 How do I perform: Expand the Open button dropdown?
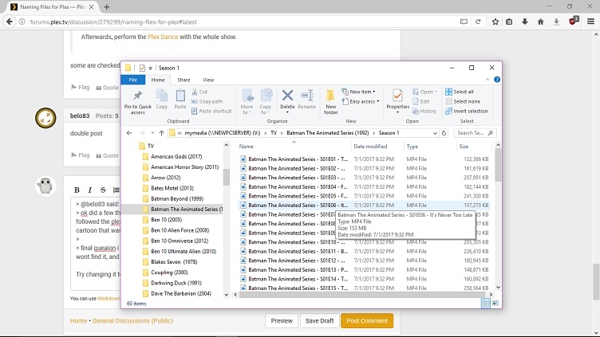[x=436, y=92]
